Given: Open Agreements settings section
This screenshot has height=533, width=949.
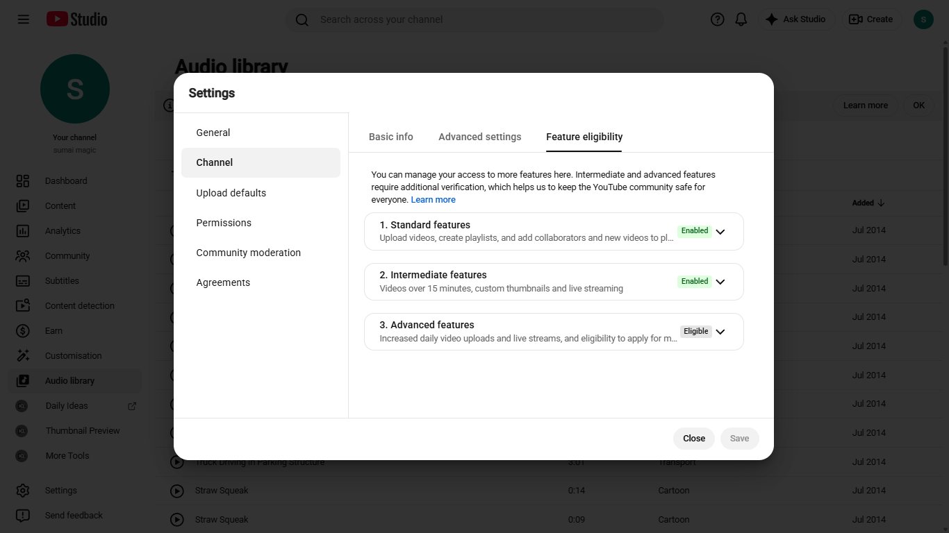Looking at the screenshot, I should pyautogui.click(x=261, y=282).
